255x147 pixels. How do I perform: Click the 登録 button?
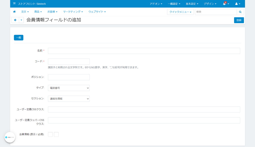pyautogui.click(x=239, y=20)
